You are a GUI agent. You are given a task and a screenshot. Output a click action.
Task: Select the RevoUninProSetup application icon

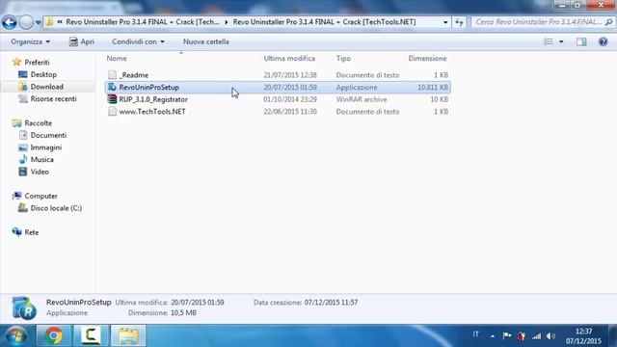click(112, 87)
